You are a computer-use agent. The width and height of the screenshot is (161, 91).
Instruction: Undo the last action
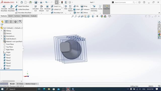coord(46,2)
